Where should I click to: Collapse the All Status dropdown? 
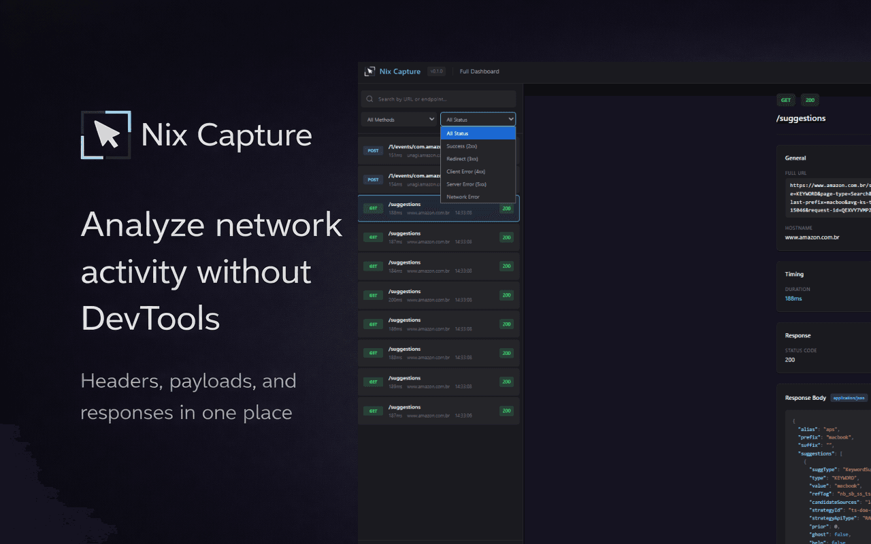point(478,119)
